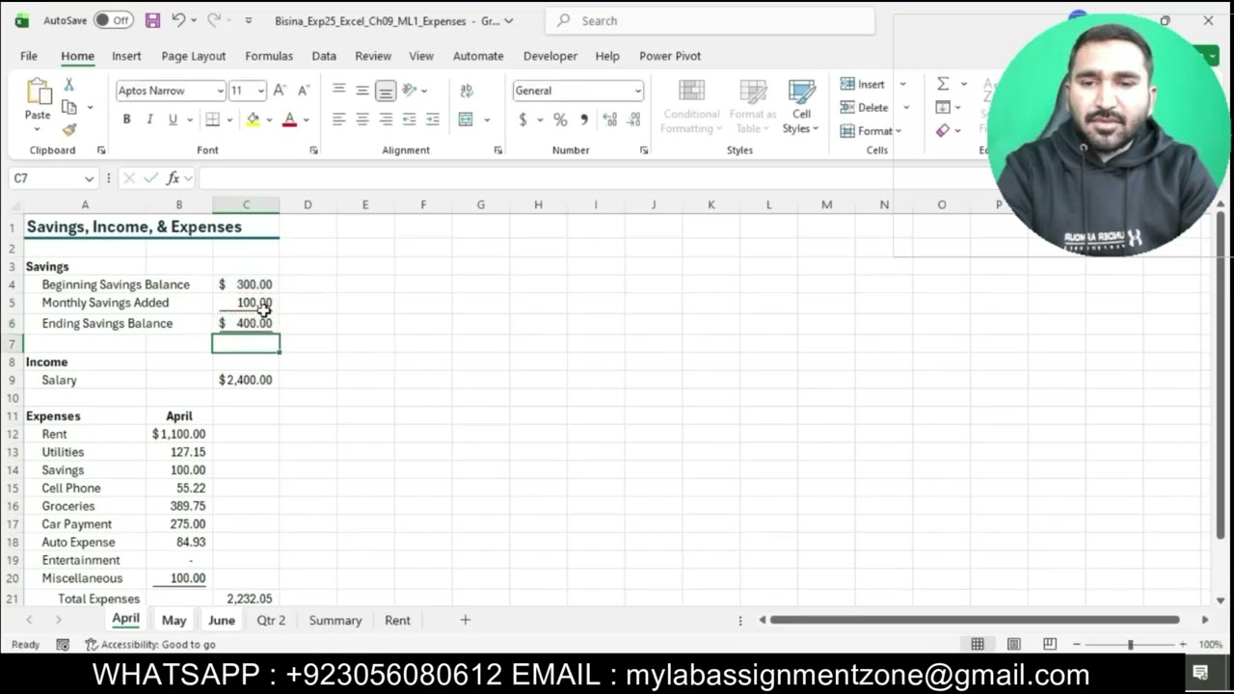The width and height of the screenshot is (1234, 694).
Task: Add a new sheet with plus button
Action: tap(465, 620)
